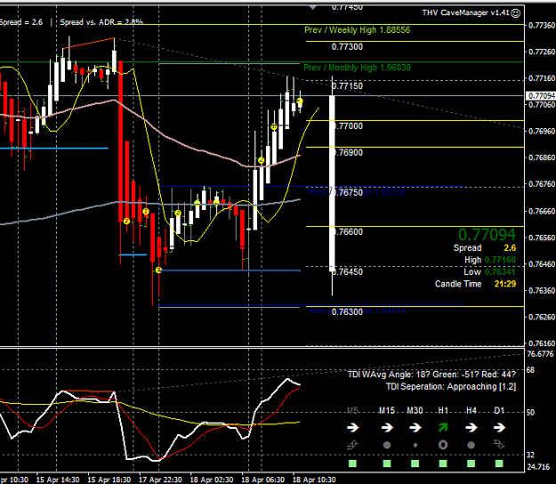The height and width of the screenshot is (484, 556).
Task: Click the Spread 2.6 value in info panel
Action: tap(510, 248)
